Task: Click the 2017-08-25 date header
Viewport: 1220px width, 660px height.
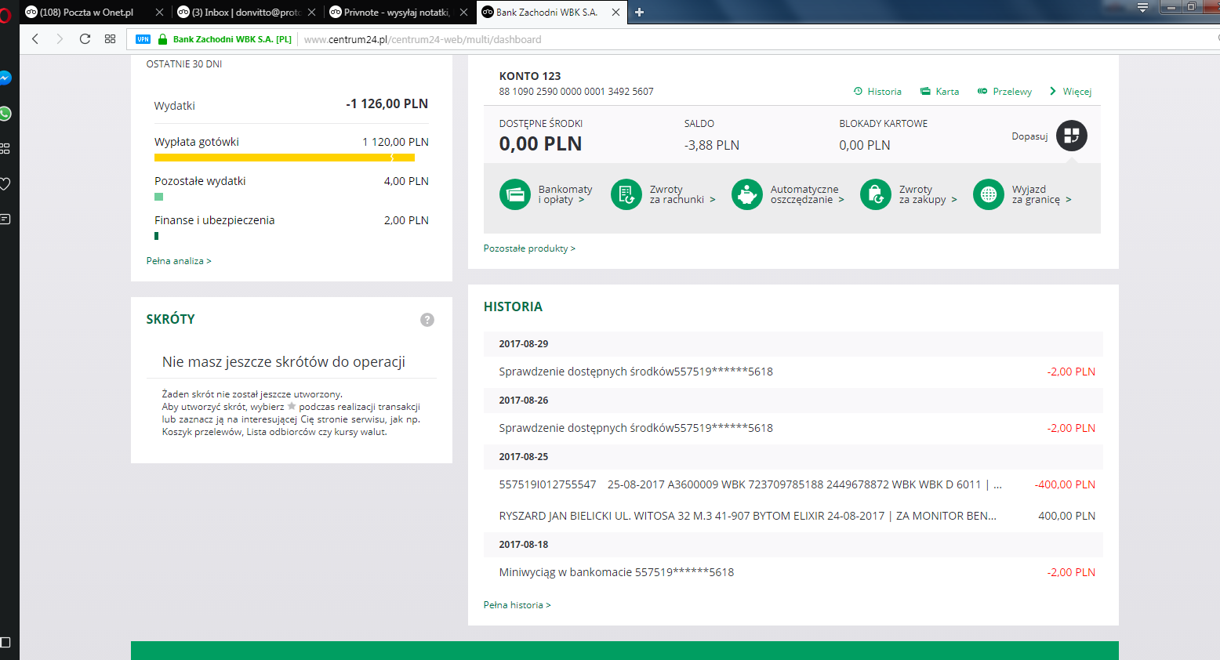Action: pyautogui.click(x=793, y=456)
